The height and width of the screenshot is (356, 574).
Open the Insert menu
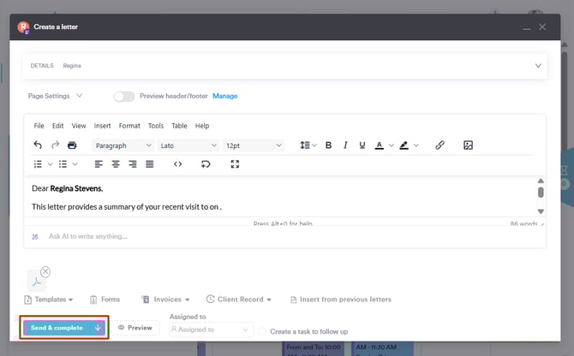(102, 126)
